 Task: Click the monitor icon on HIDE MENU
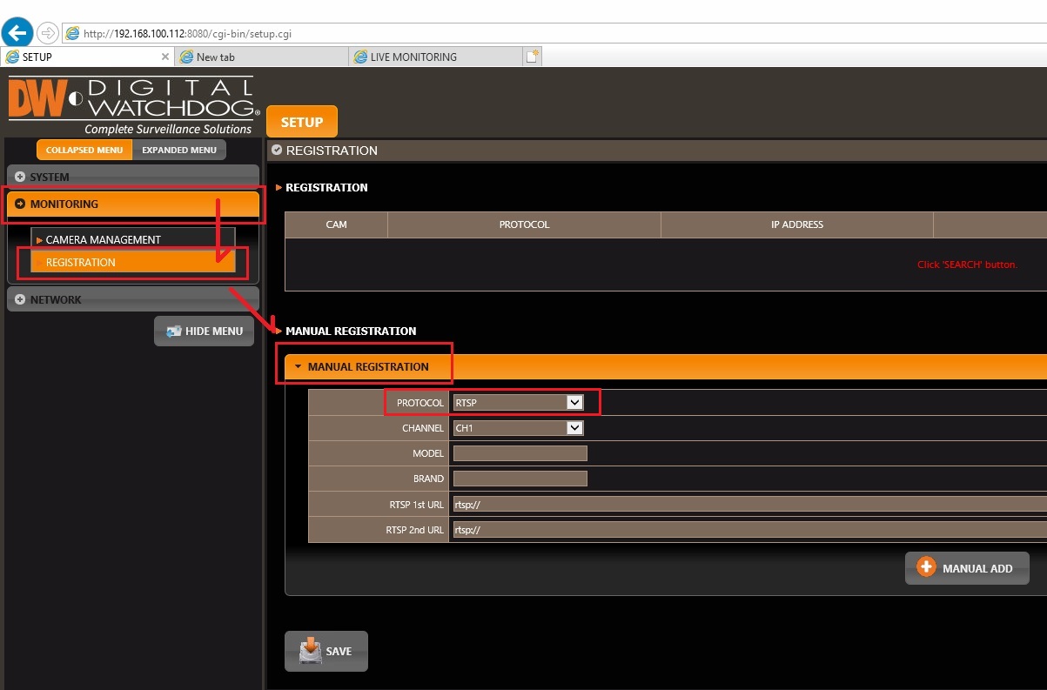click(172, 331)
